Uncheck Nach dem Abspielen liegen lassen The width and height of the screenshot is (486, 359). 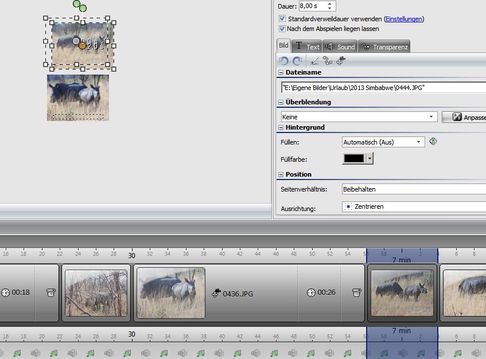tap(282, 28)
